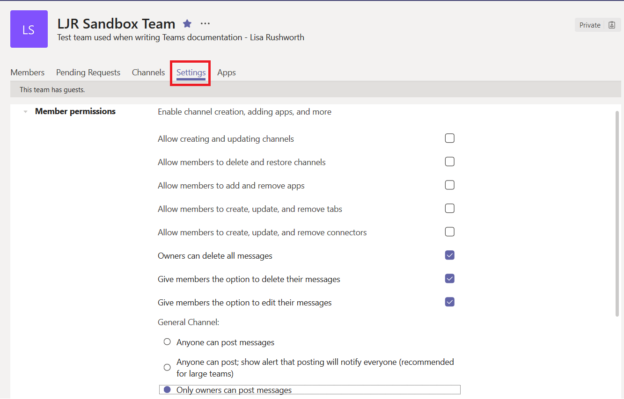Image resolution: width=624 pixels, height=399 pixels.
Task: Click the Private team badge
Action: pyautogui.click(x=598, y=25)
